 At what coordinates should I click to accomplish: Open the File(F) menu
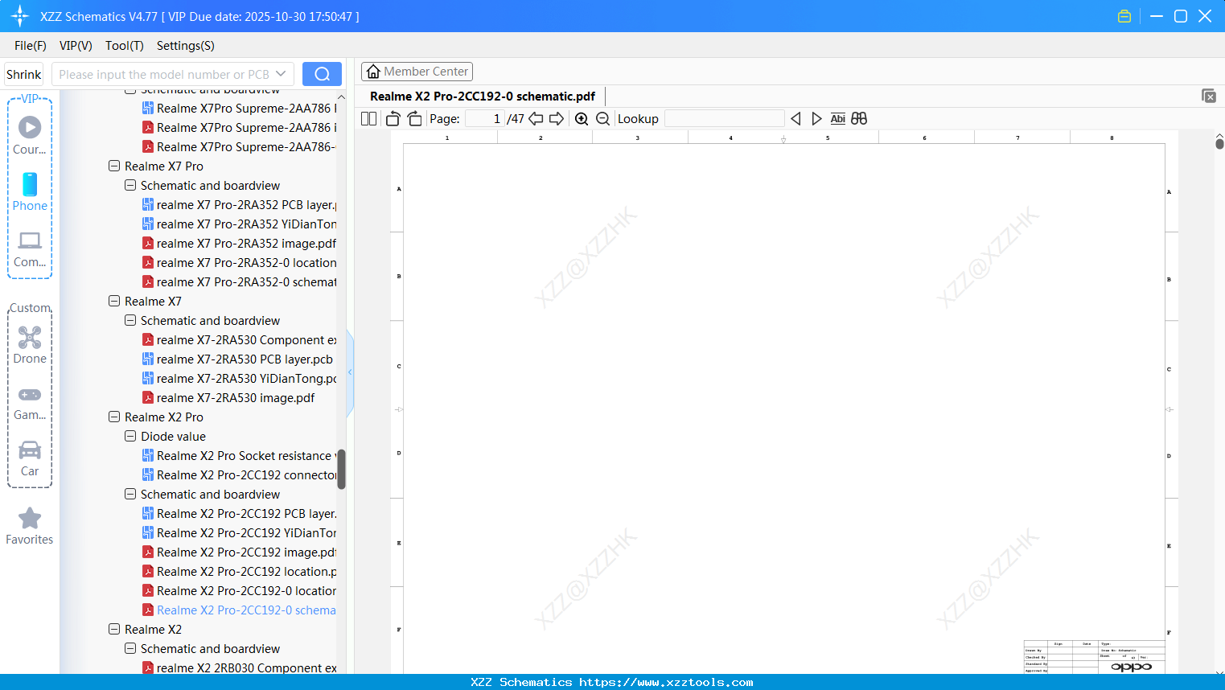click(31, 46)
